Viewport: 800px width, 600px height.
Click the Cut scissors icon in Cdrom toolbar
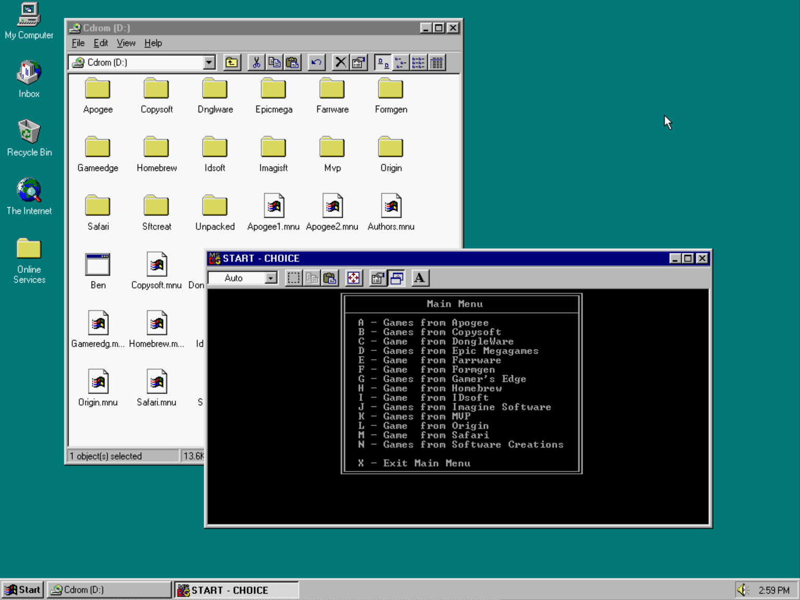(256, 63)
